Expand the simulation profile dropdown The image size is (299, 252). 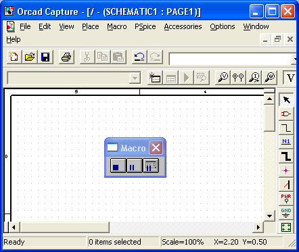point(135,78)
